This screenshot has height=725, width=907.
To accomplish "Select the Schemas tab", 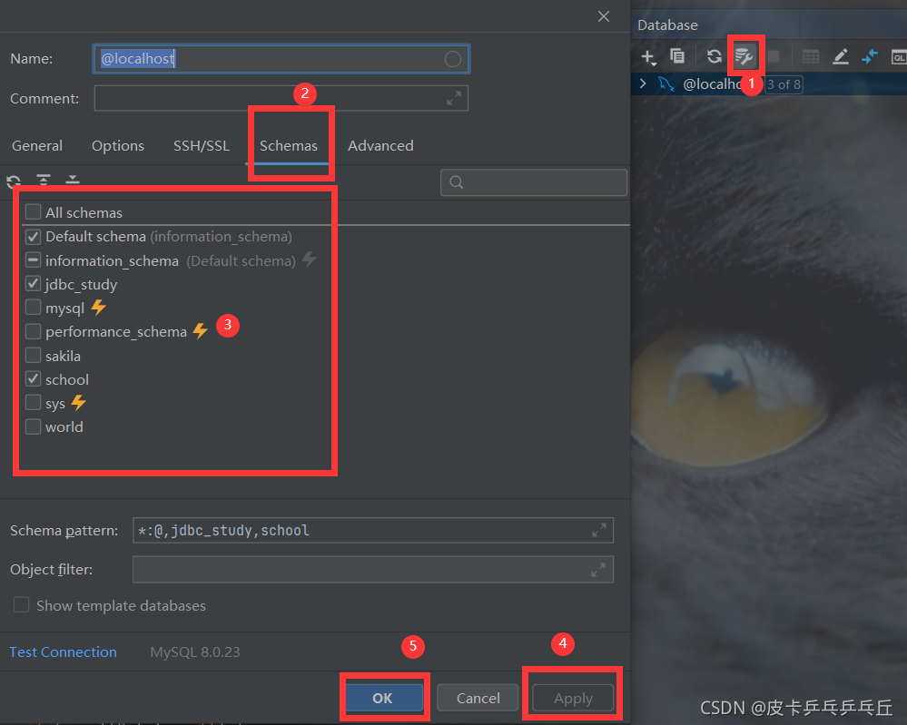I will tap(289, 146).
